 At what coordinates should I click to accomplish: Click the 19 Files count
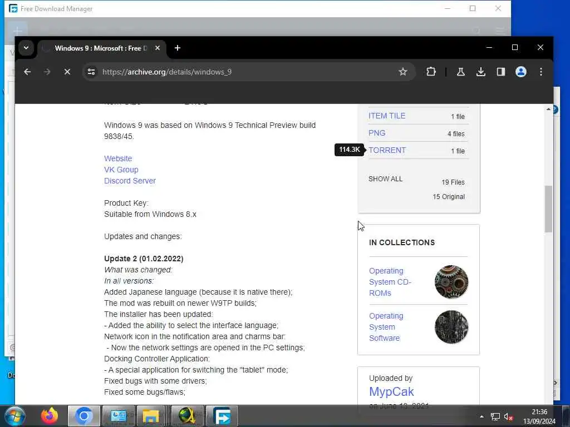point(453,182)
